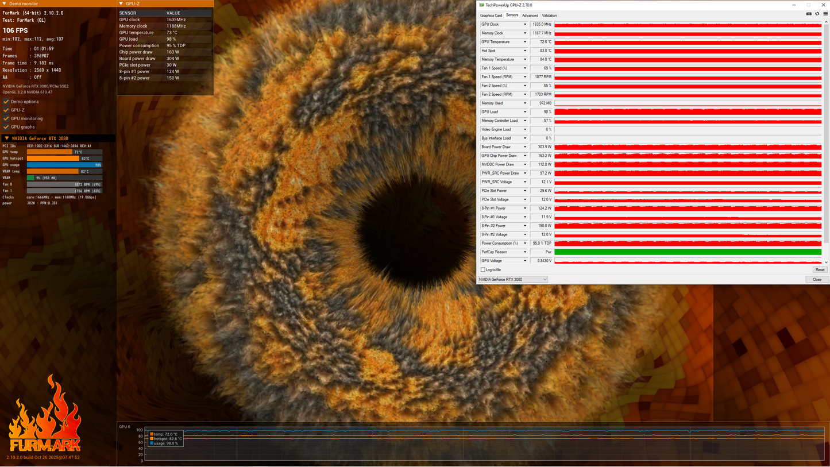Open the GPU Clock sensor dropdown
The image size is (830, 467).
524,25
